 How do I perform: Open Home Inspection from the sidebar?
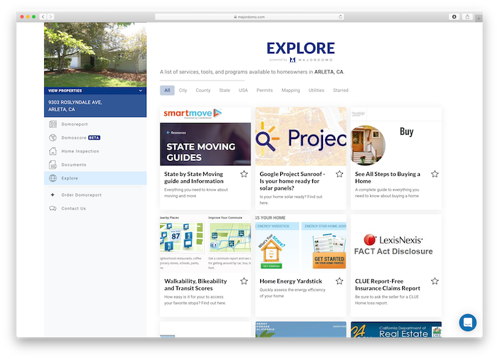[80, 151]
